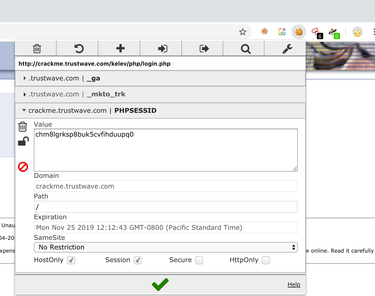Collapse the crackme.trustwave.com PHPSESSID cookie
This screenshot has height=296, width=375.
160,110
